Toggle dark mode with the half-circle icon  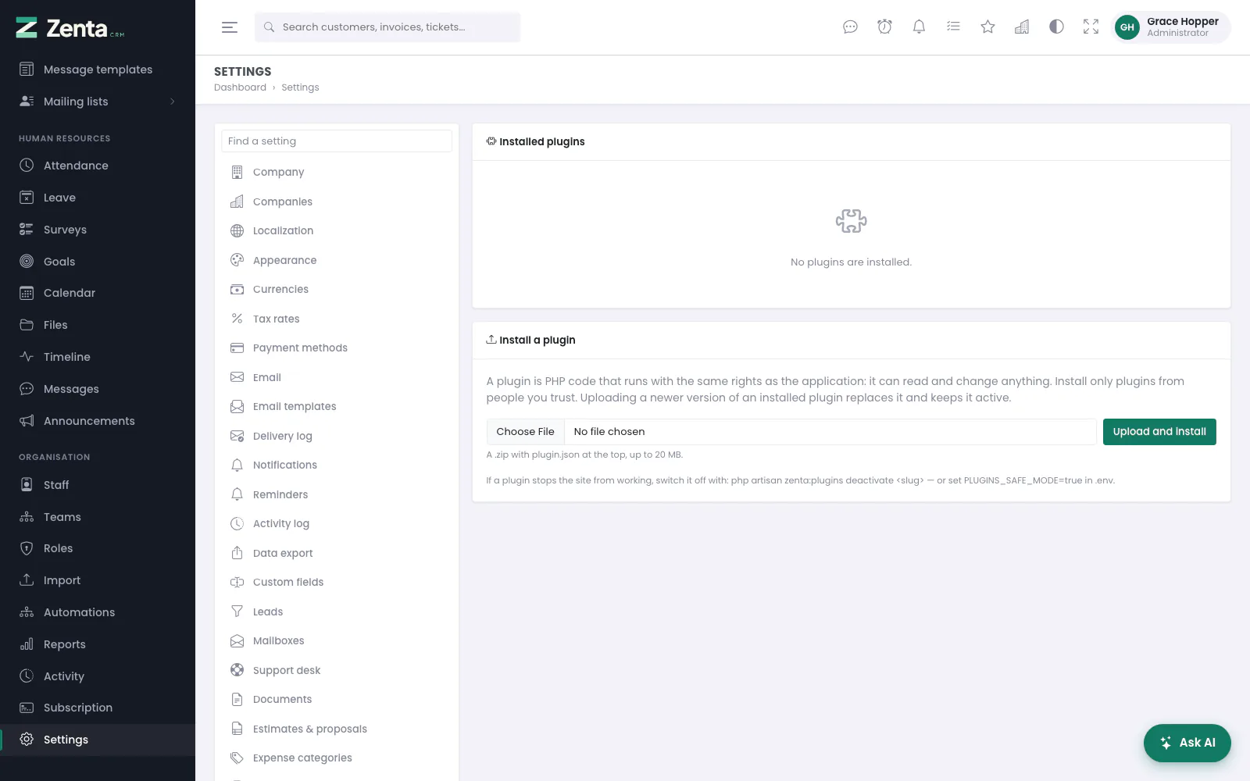coord(1056,27)
